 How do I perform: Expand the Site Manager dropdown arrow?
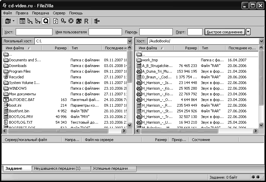[13, 21]
